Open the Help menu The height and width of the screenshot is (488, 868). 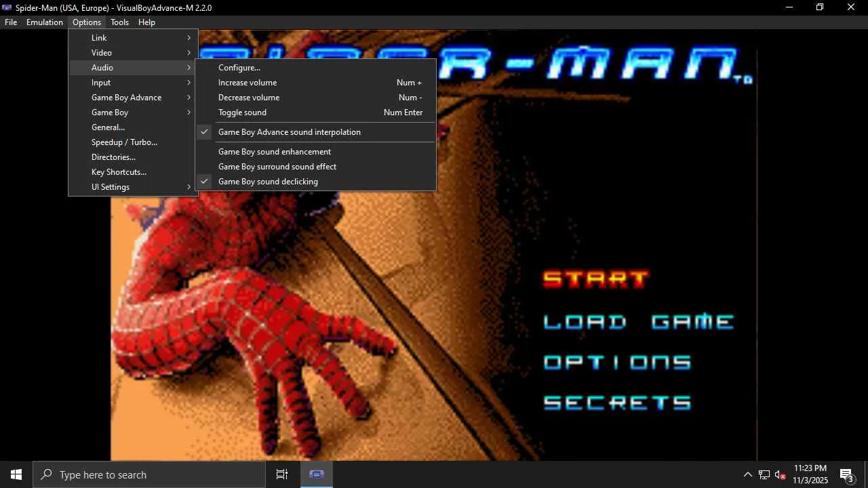[147, 22]
